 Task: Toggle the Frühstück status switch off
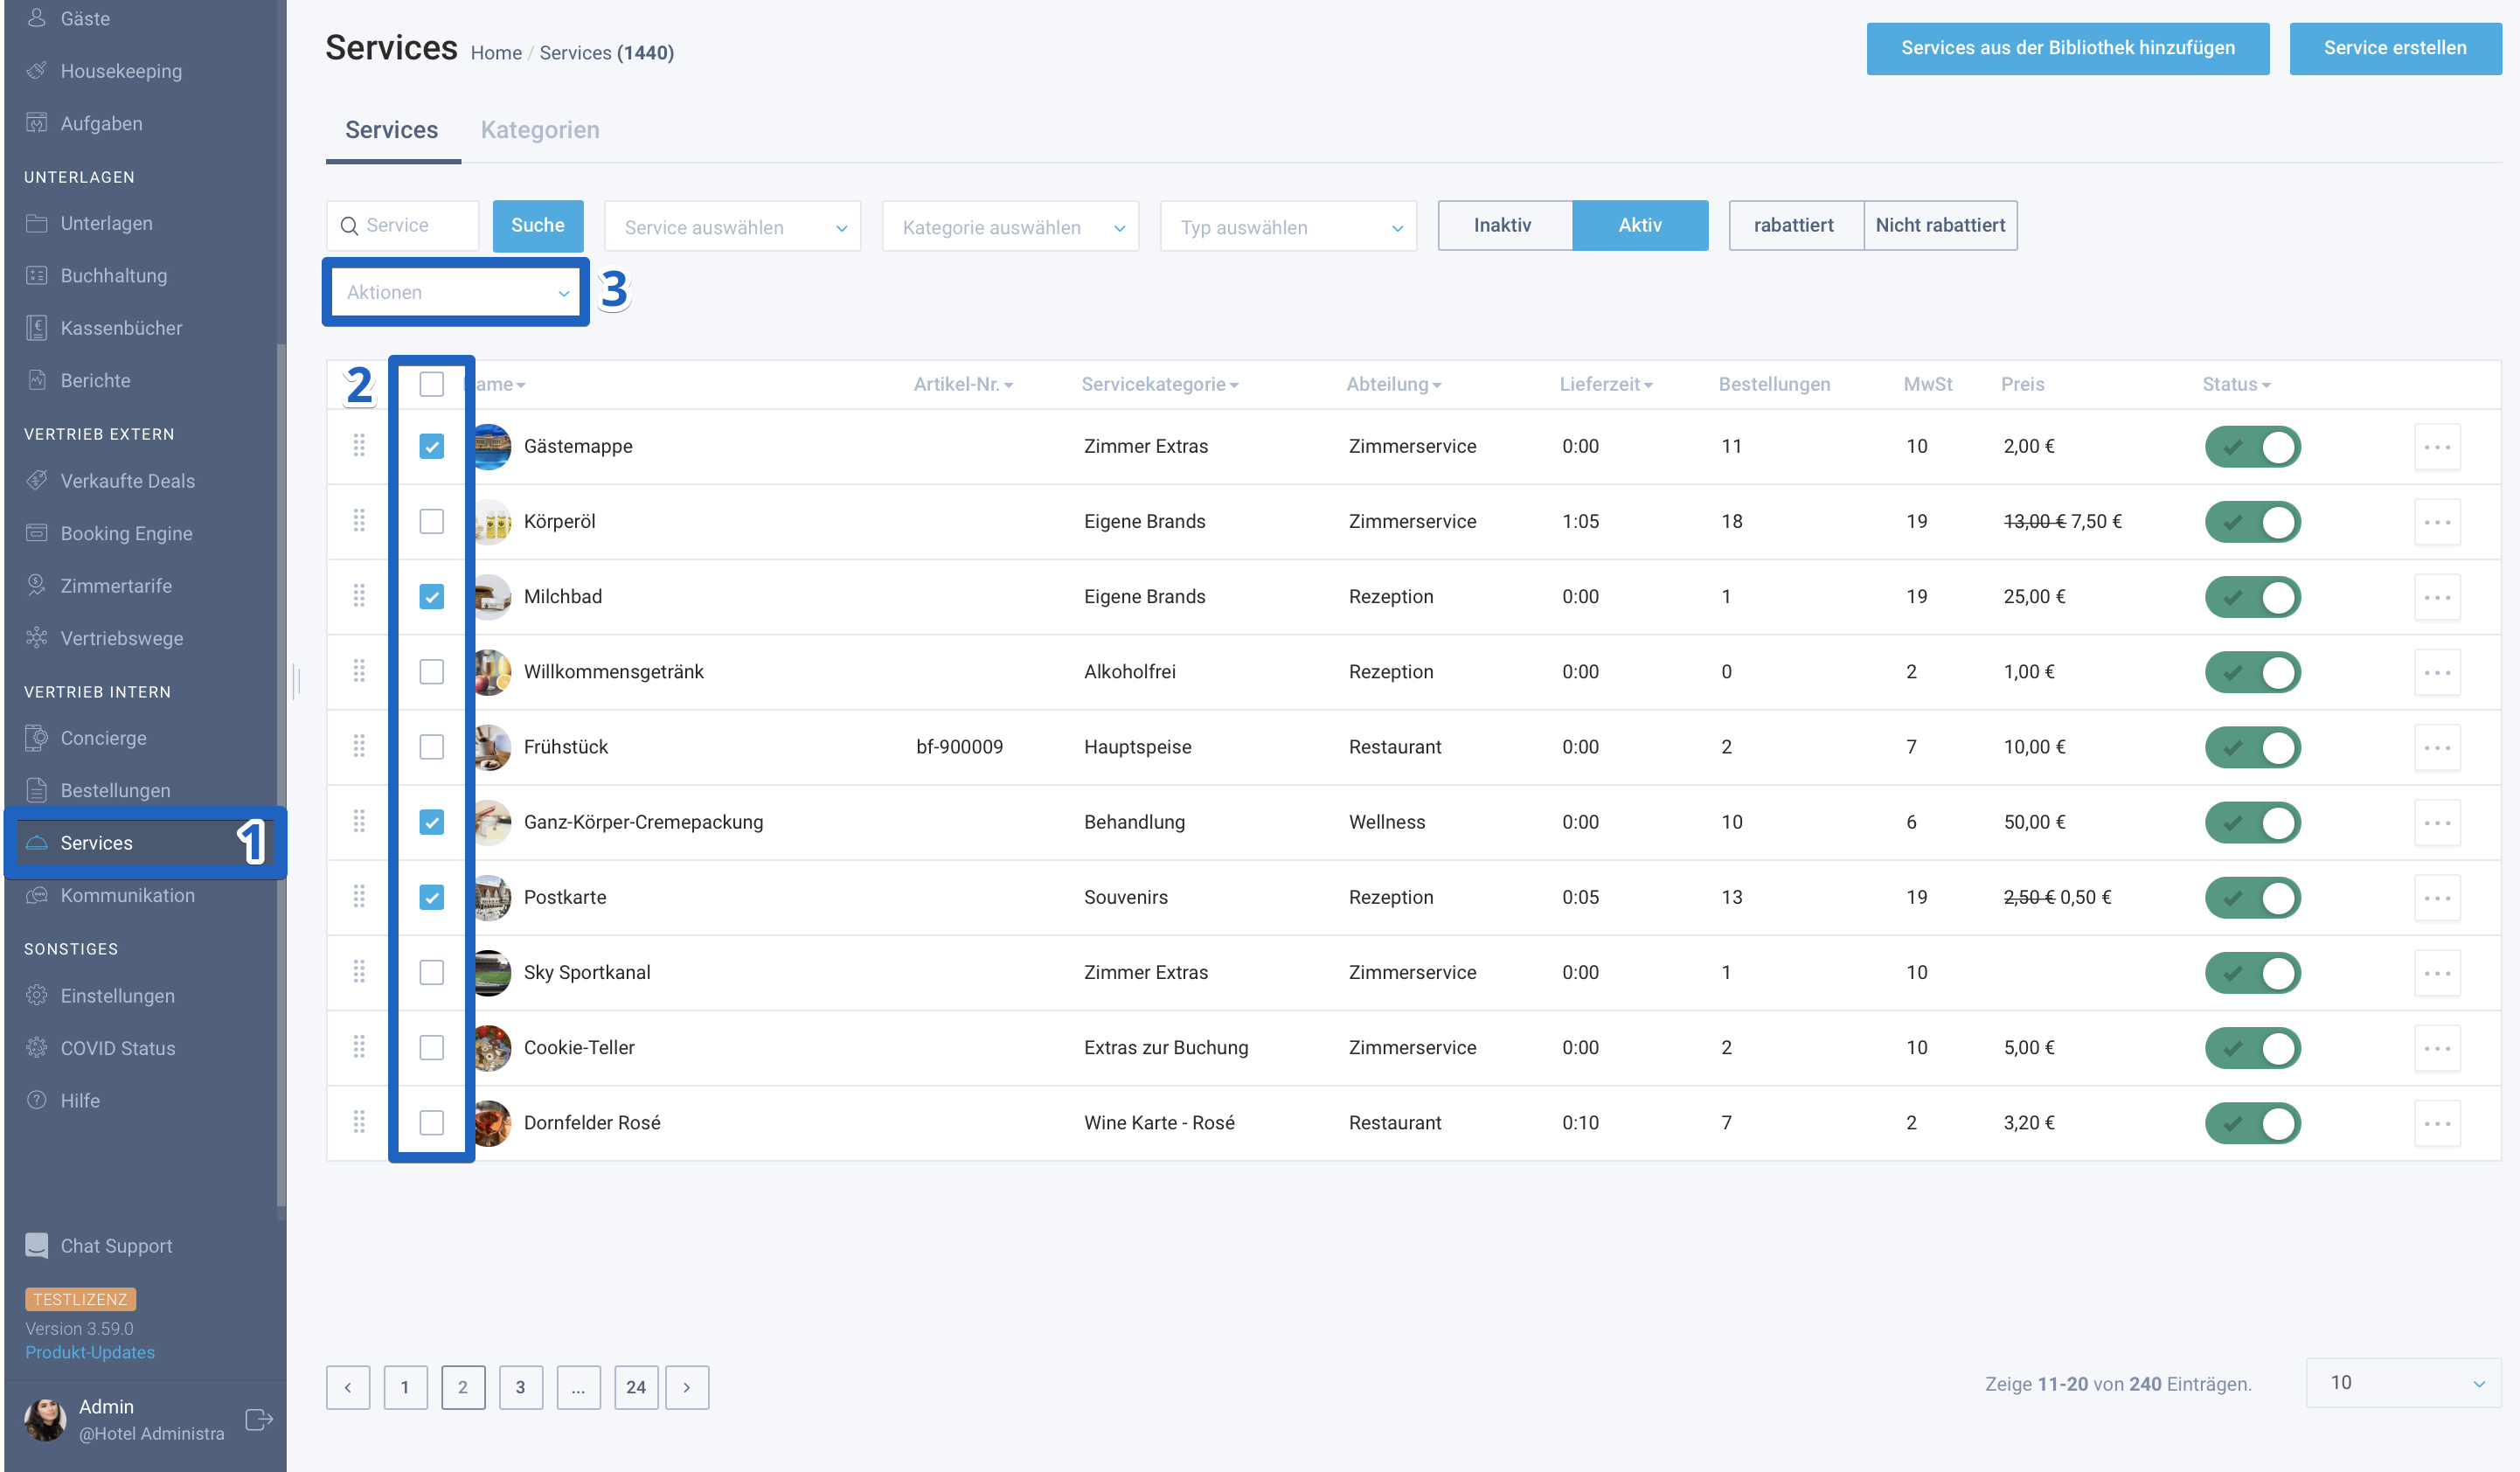(x=2252, y=747)
